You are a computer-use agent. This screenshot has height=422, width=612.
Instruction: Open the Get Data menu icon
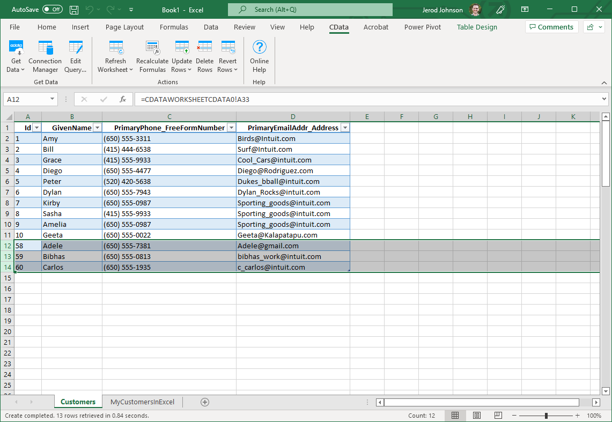click(16, 48)
